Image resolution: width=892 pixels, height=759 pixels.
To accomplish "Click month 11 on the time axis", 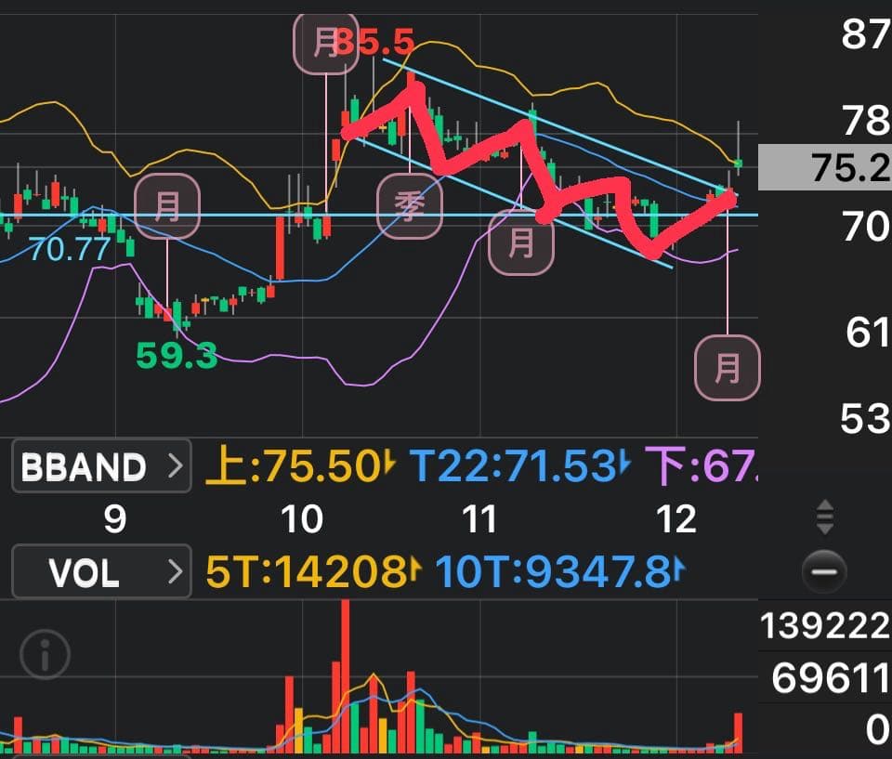I will 479,519.
